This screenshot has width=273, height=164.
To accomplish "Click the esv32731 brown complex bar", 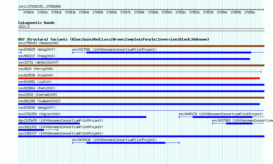I will coord(141,65).
